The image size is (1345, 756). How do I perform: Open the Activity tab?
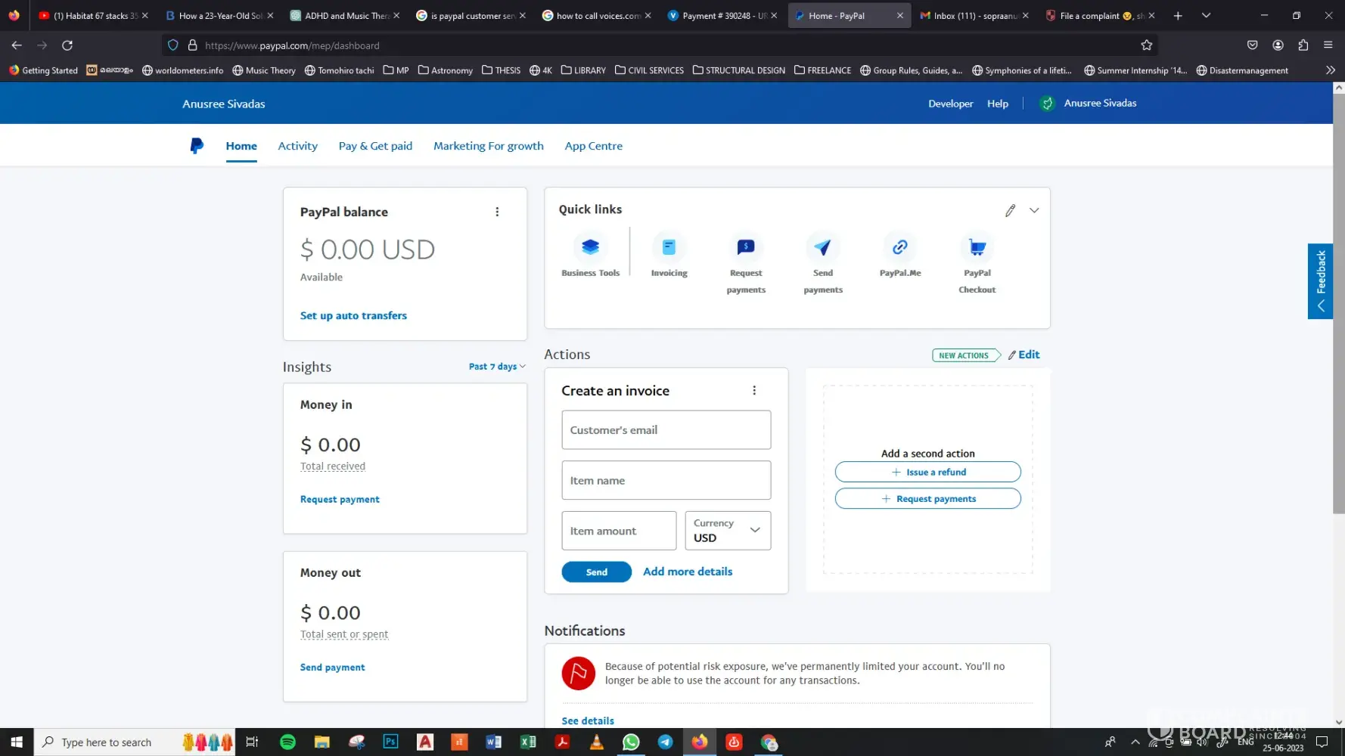point(297,146)
